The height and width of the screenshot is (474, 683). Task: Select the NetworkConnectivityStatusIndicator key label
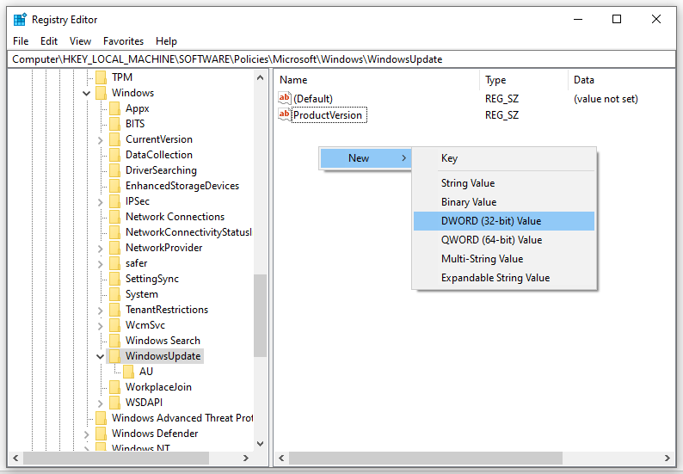pos(188,232)
